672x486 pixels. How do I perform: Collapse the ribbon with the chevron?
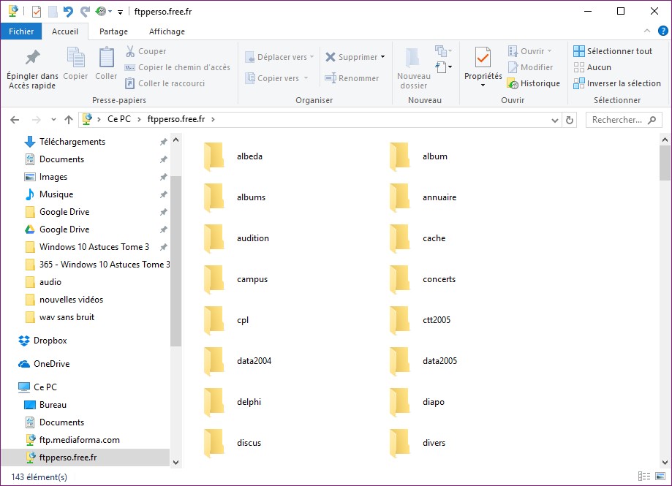pyautogui.click(x=647, y=31)
